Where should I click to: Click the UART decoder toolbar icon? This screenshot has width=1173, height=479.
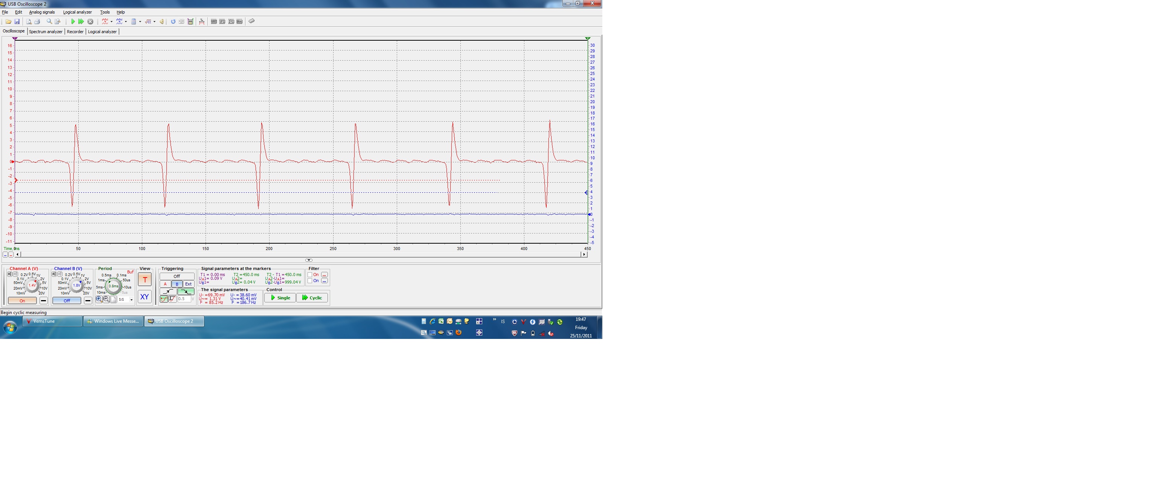point(213,21)
